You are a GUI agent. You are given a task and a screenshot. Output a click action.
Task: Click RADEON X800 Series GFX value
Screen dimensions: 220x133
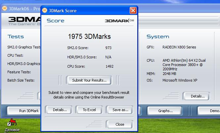pos(179,47)
